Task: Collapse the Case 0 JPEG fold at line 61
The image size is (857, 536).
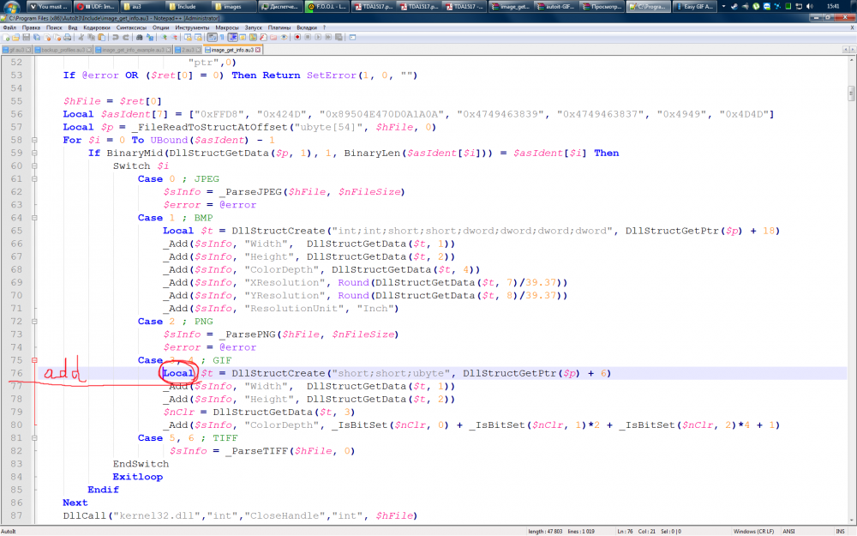Action: (x=34, y=179)
